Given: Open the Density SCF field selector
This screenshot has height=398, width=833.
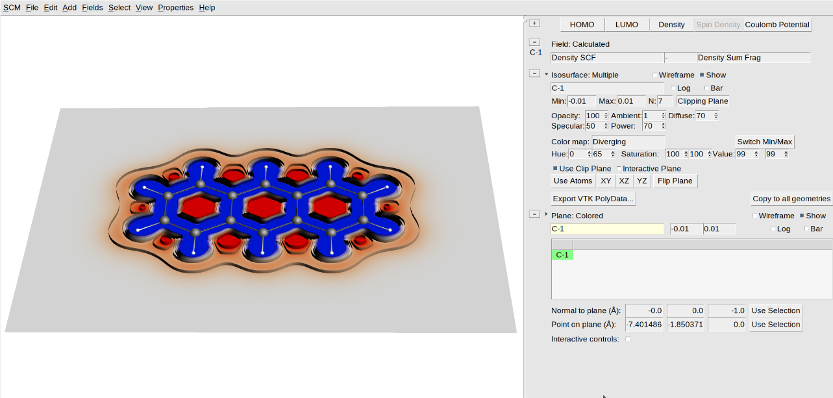Looking at the screenshot, I should coord(607,57).
